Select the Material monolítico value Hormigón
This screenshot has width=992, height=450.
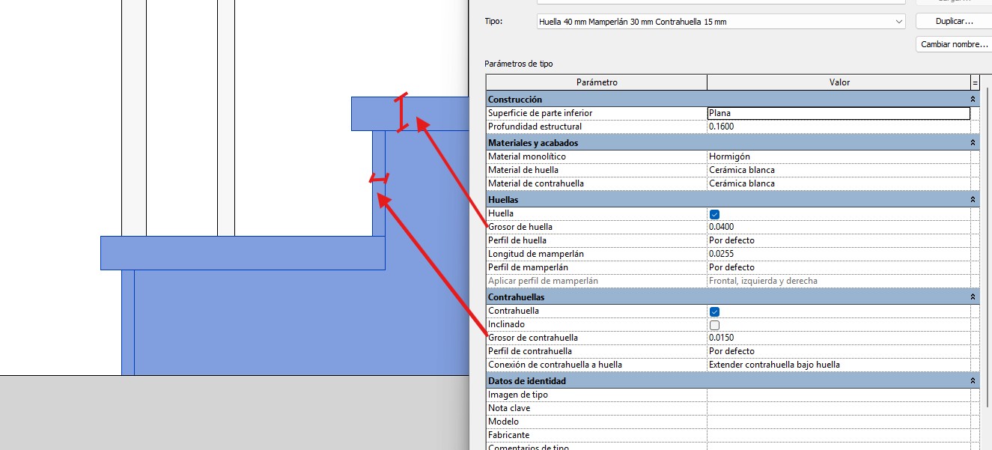(838, 156)
